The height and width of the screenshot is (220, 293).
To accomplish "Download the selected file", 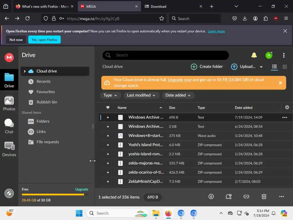I will pos(211,197).
